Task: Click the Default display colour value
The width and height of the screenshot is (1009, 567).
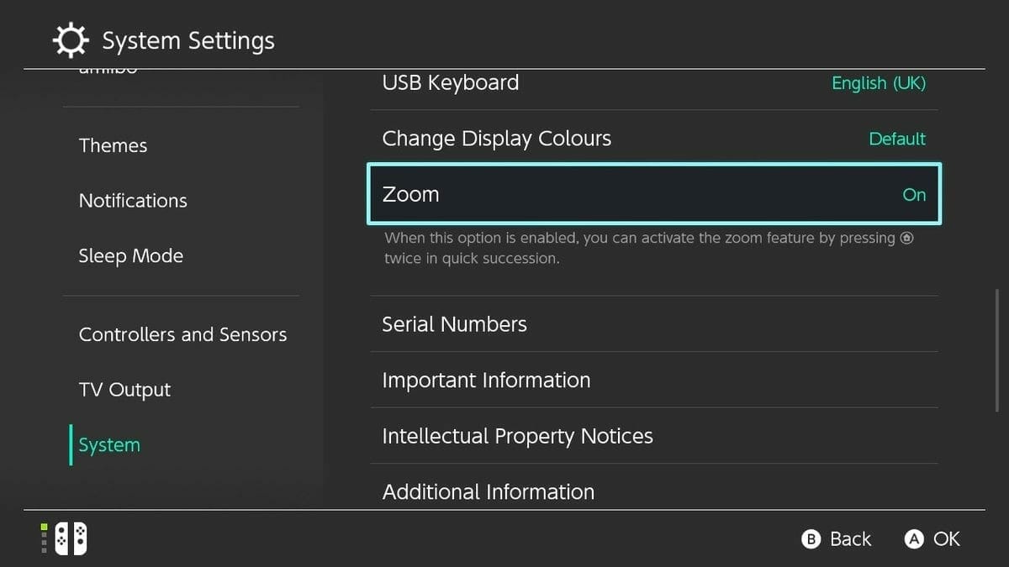Action: click(x=897, y=139)
